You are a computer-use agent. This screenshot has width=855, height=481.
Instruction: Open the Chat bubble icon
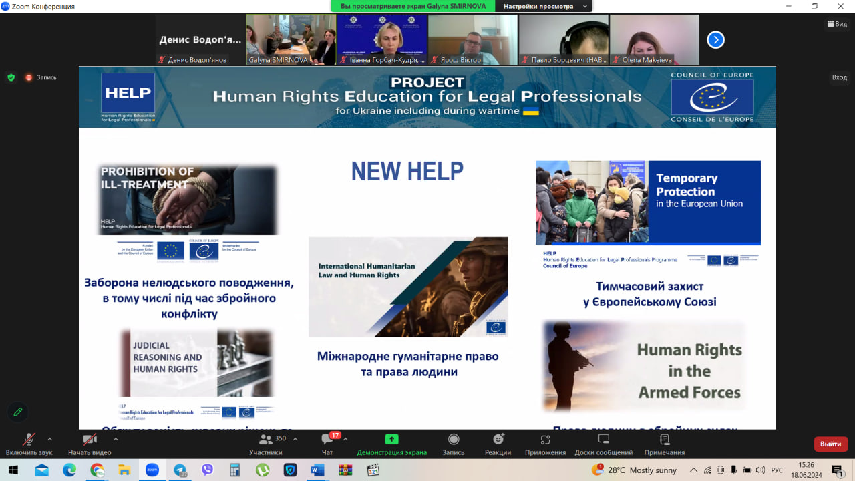(327, 439)
